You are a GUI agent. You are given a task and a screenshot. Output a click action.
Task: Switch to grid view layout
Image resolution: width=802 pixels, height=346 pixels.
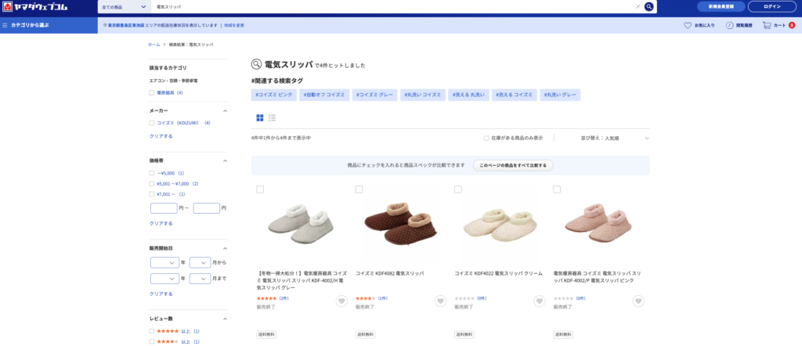pos(260,118)
